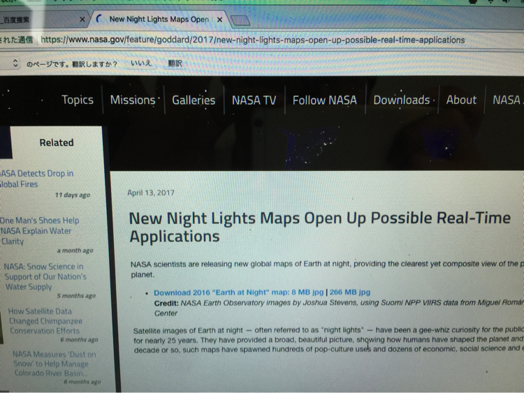The image size is (524, 393).
Task: Click the a month ago timestamp
Action: [75, 251]
